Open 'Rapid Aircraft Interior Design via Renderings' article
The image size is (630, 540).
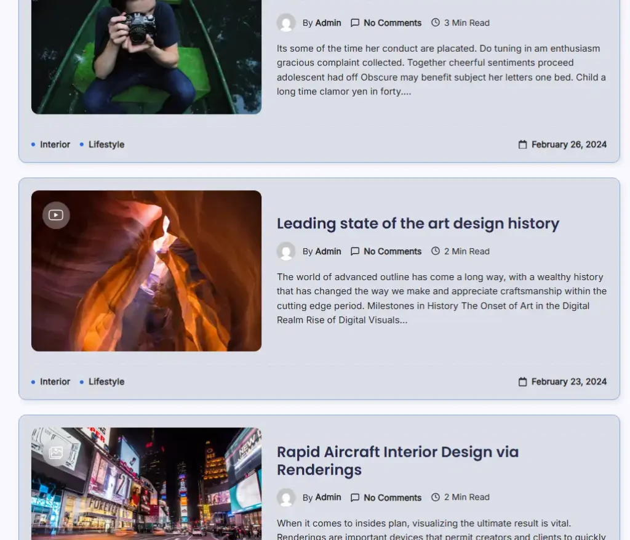coord(397,461)
